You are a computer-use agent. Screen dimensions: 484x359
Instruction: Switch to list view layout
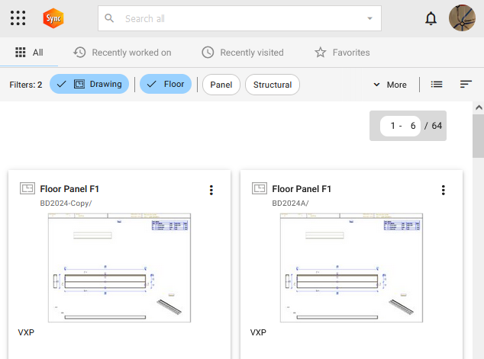coord(437,85)
